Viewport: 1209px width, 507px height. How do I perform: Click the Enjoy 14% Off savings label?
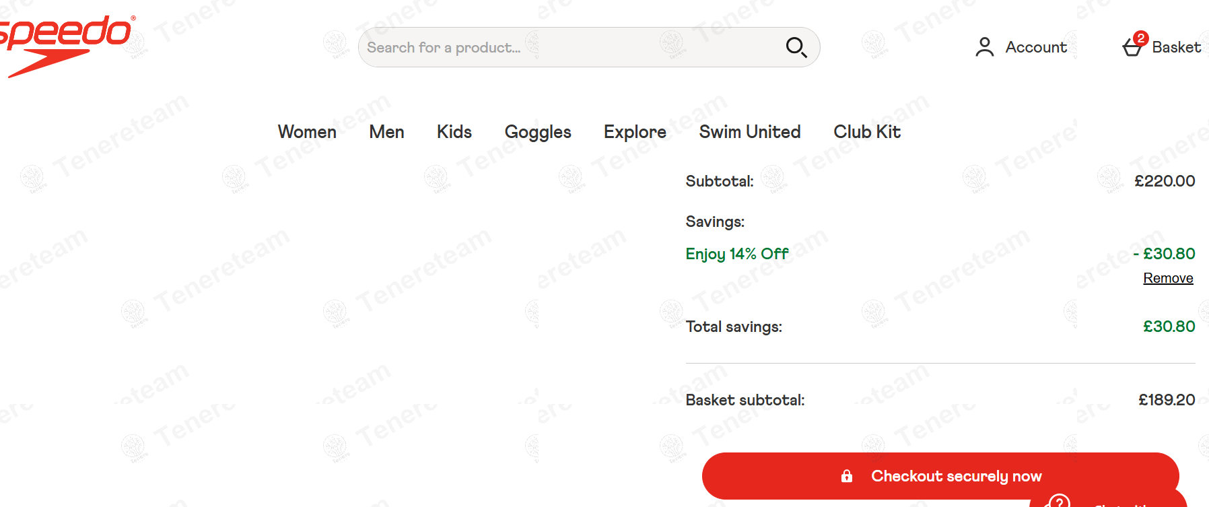736,254
